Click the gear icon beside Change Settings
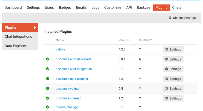The height and width of the screenshot is (111, 203). click(x=170, y=18)
